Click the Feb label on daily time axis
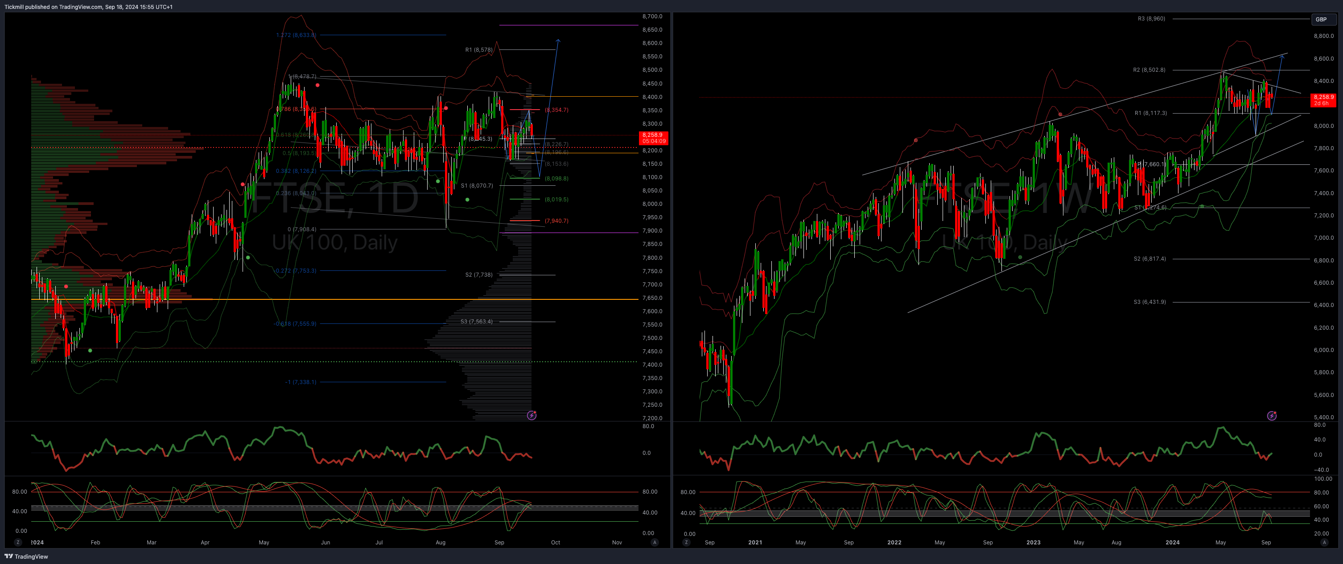1343x564 pixels. (x=95, y=542)
